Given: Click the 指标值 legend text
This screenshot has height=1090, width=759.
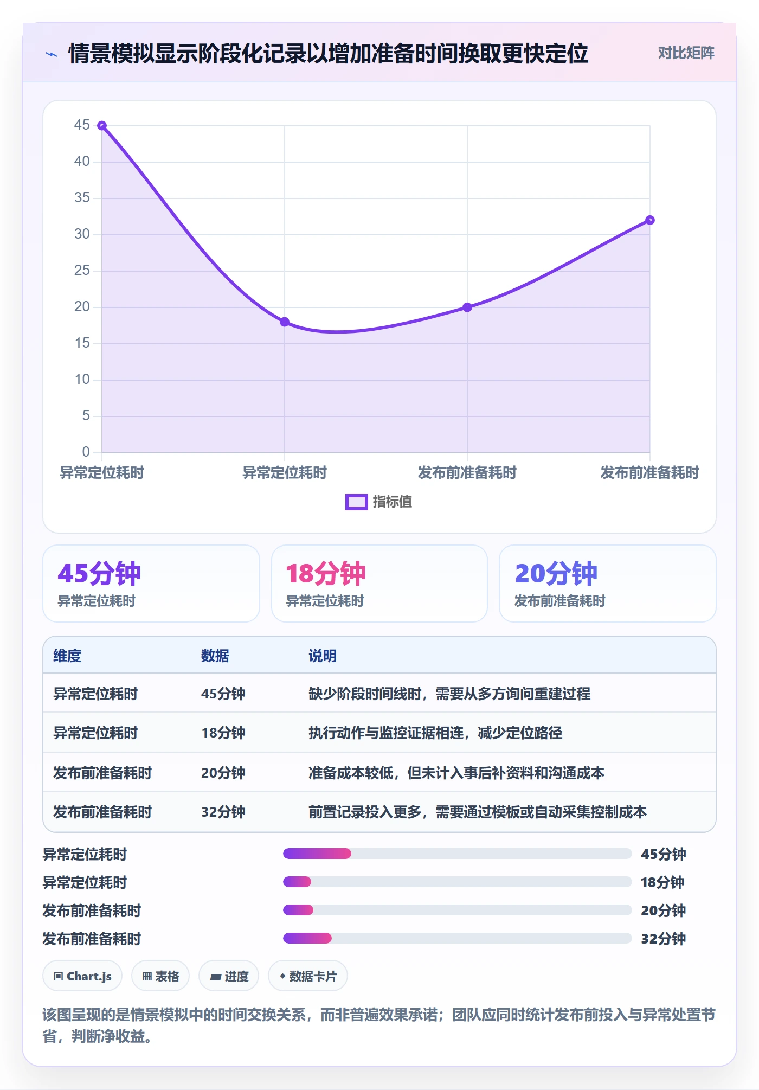Looking at the screenshot, I should pos(393,502).
